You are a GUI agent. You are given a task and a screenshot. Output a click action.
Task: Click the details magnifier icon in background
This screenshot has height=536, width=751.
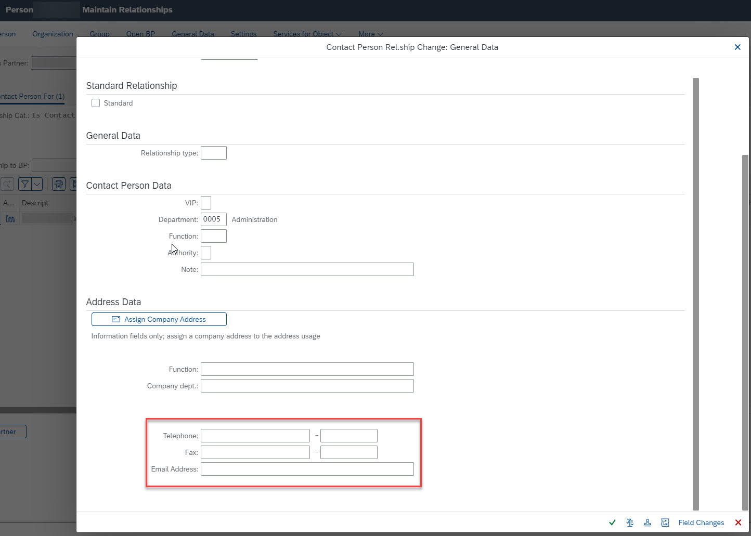click(x=7, y=184)
